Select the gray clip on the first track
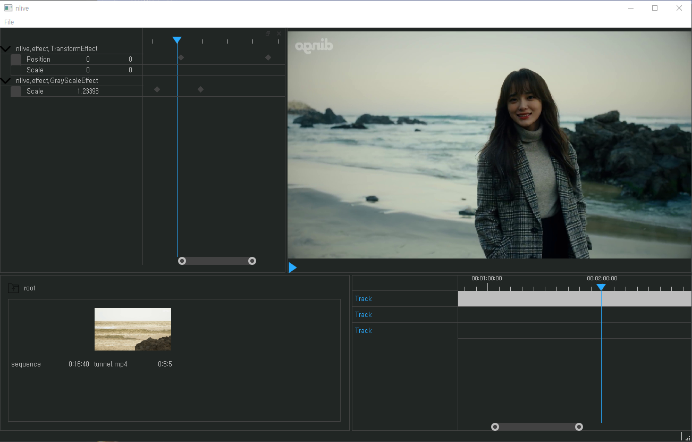 coord(575,298)
